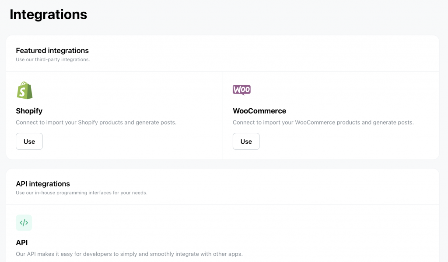The height and width of the screenshot is (262, 448).
Task: Click the 'in-house programming interfaces' subtitle
Action: (x=81, y=193)
